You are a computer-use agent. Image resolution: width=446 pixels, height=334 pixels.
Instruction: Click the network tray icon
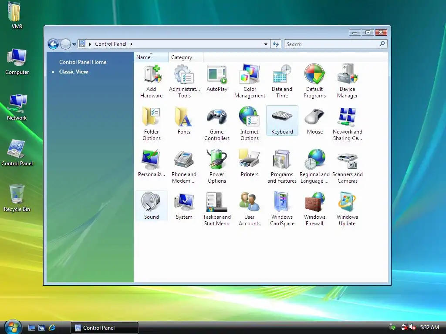click(404, 327)
